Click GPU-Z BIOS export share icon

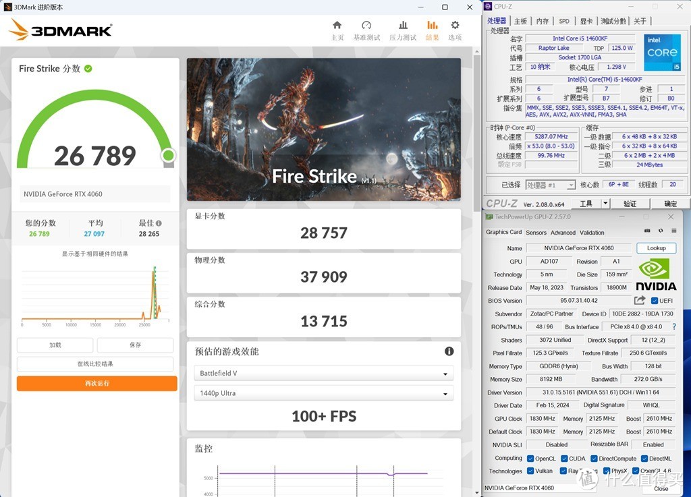(640, 300)
